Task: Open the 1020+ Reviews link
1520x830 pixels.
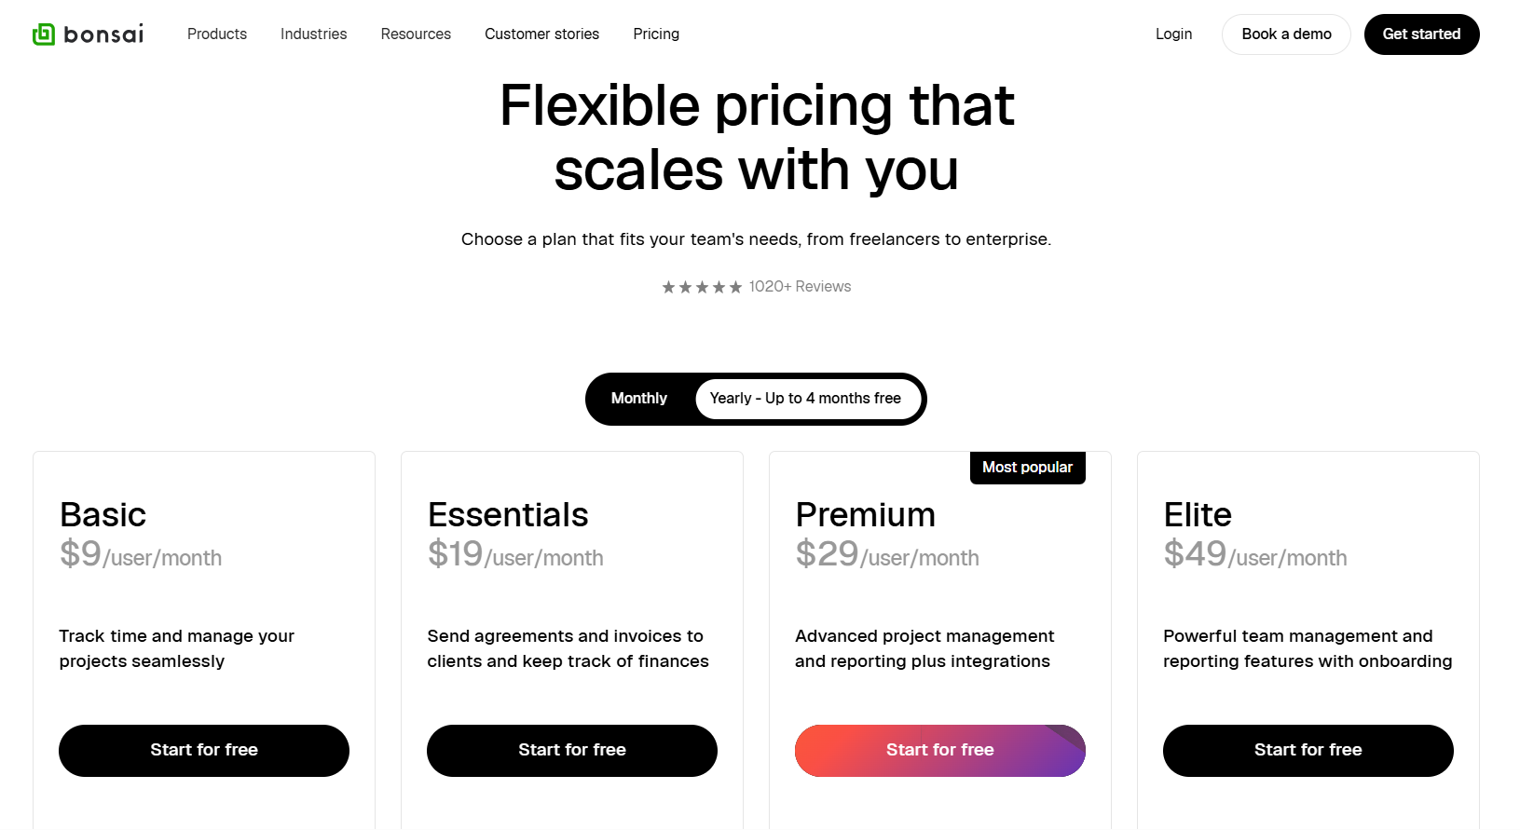Action: point(800,287)
